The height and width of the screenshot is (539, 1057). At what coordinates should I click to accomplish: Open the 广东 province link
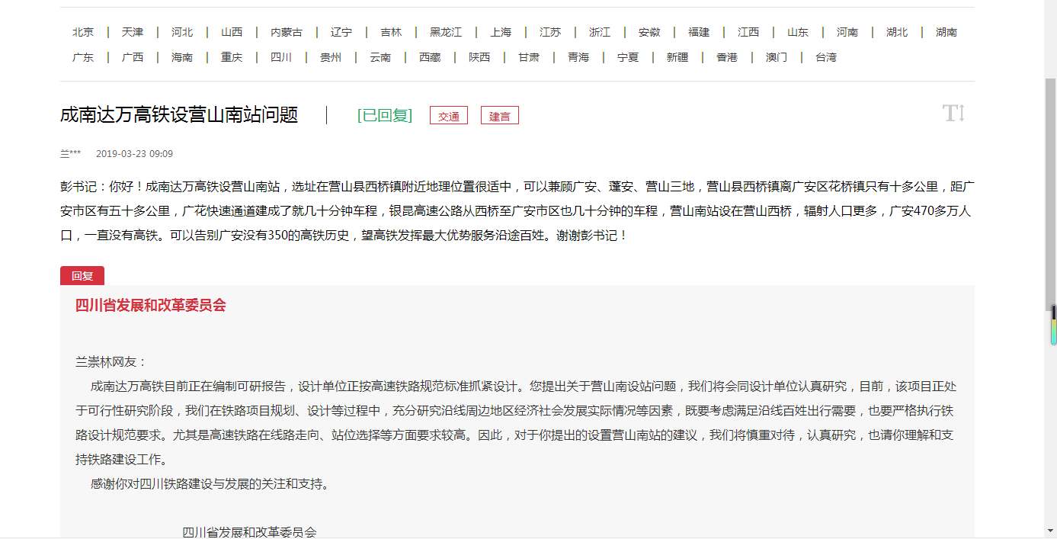click(83, 57)
